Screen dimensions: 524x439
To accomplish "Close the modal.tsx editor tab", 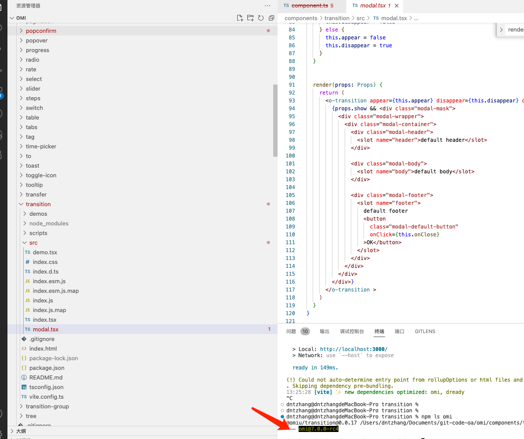I will (x=397, y=6).
